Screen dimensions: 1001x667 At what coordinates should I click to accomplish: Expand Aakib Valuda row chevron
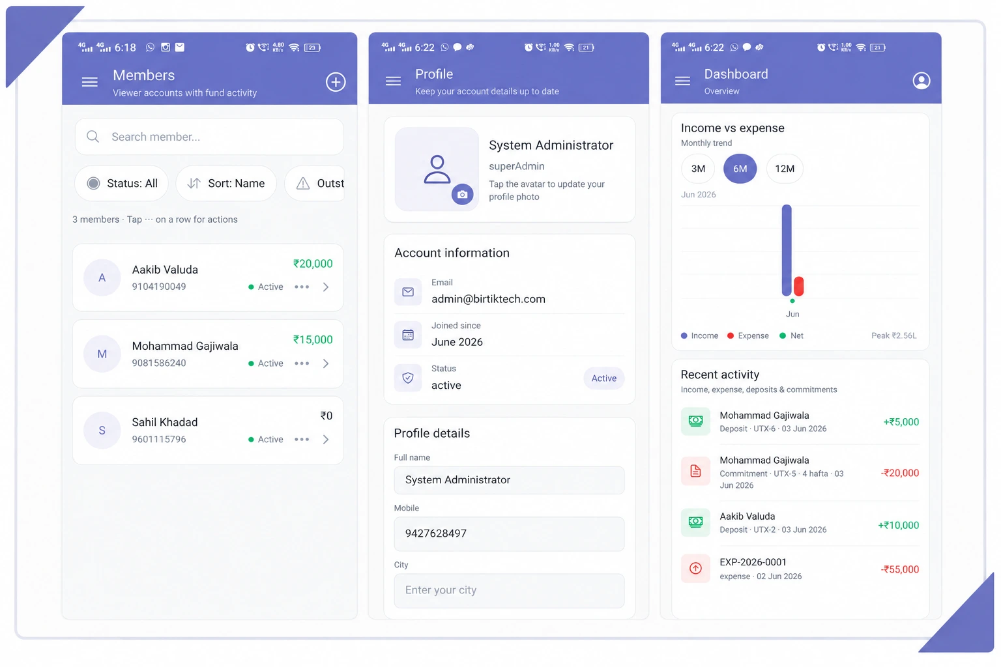[326, 287]
